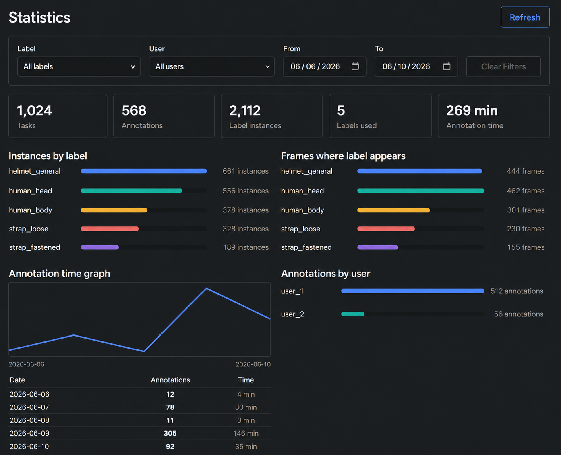This screenshot has height=455, width=561.
Task: Click strap_fastened instances purple bar
Action: click(x=100, y=247)
